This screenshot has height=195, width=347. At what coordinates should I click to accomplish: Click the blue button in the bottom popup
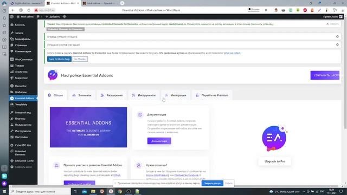point(212,183)
